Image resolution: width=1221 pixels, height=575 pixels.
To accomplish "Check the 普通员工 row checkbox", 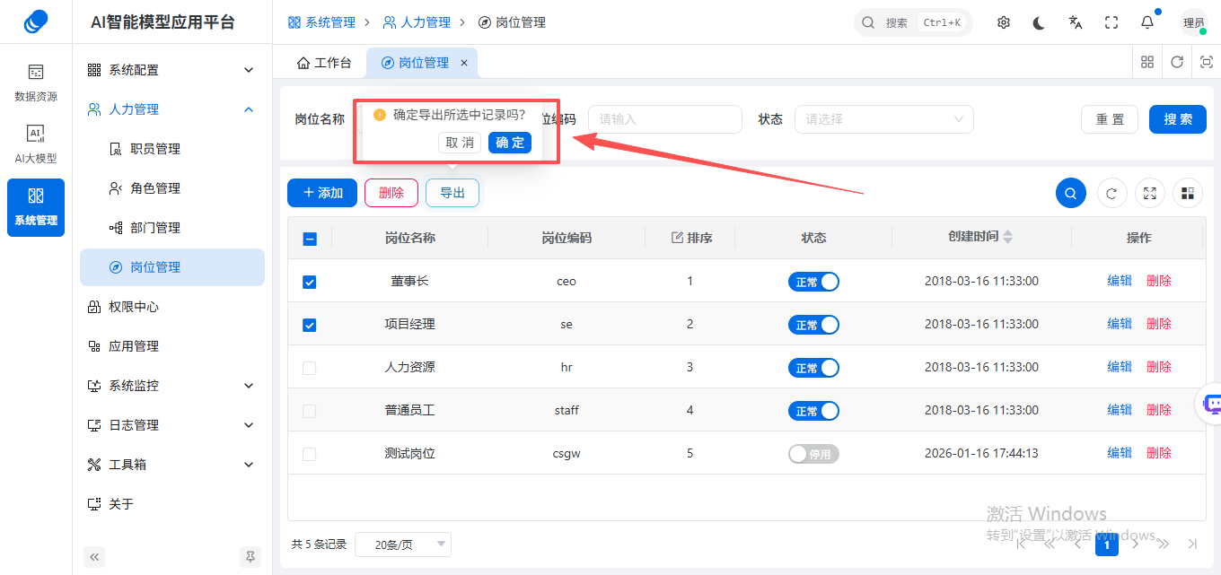I will (310, 411).
